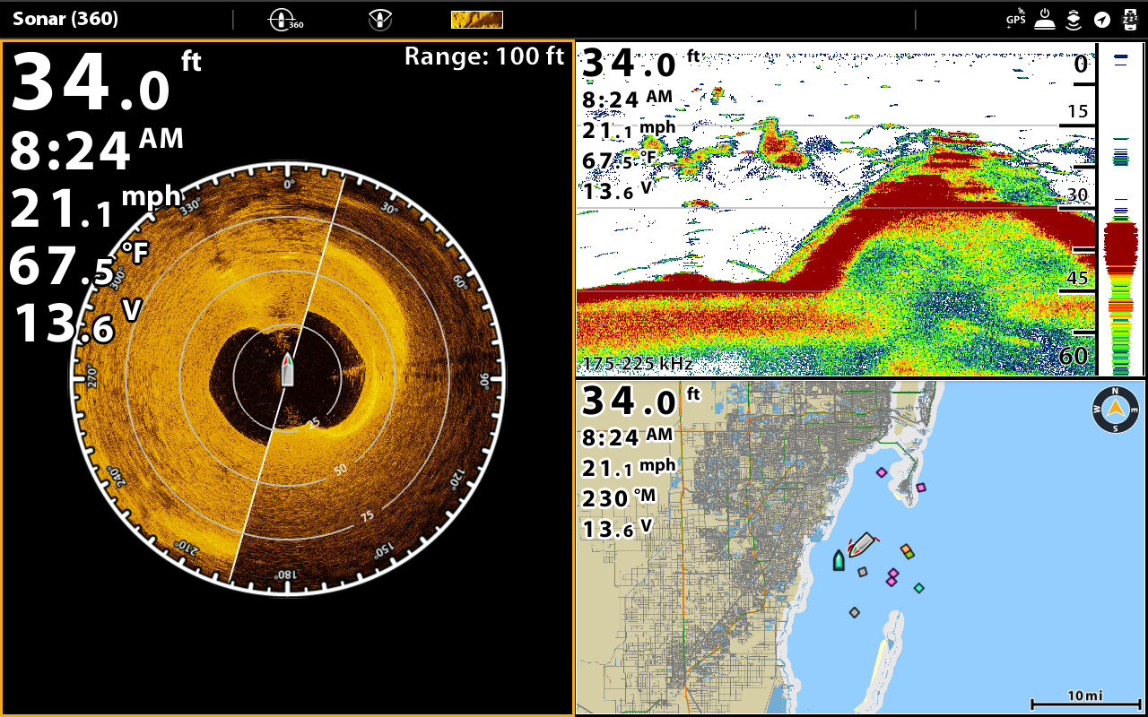
Task: Tap the 13.6 V voltage on chart pane
Action: (x=618, y=529)
